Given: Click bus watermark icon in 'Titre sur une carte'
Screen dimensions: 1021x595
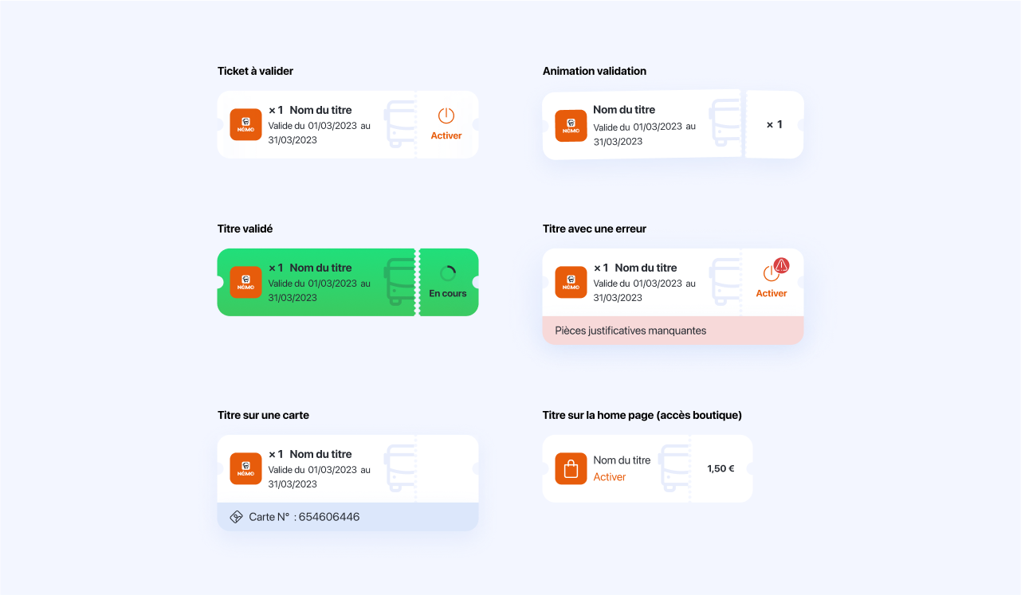Looking at the screenshot, I should [x=400, y=468].
